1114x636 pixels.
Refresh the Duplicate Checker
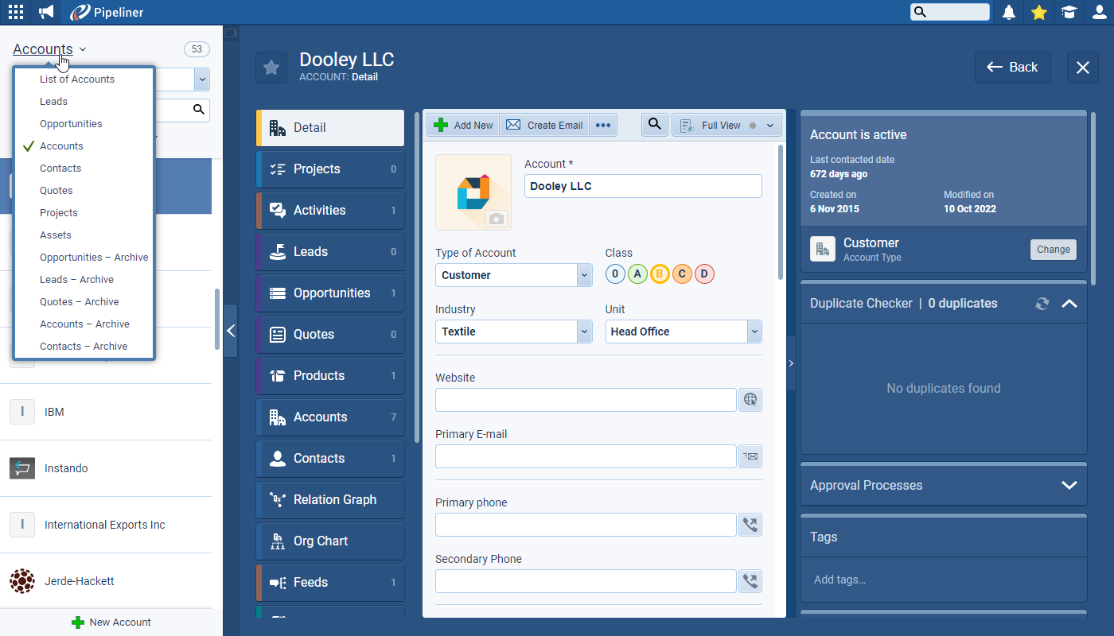point(1042,304)
